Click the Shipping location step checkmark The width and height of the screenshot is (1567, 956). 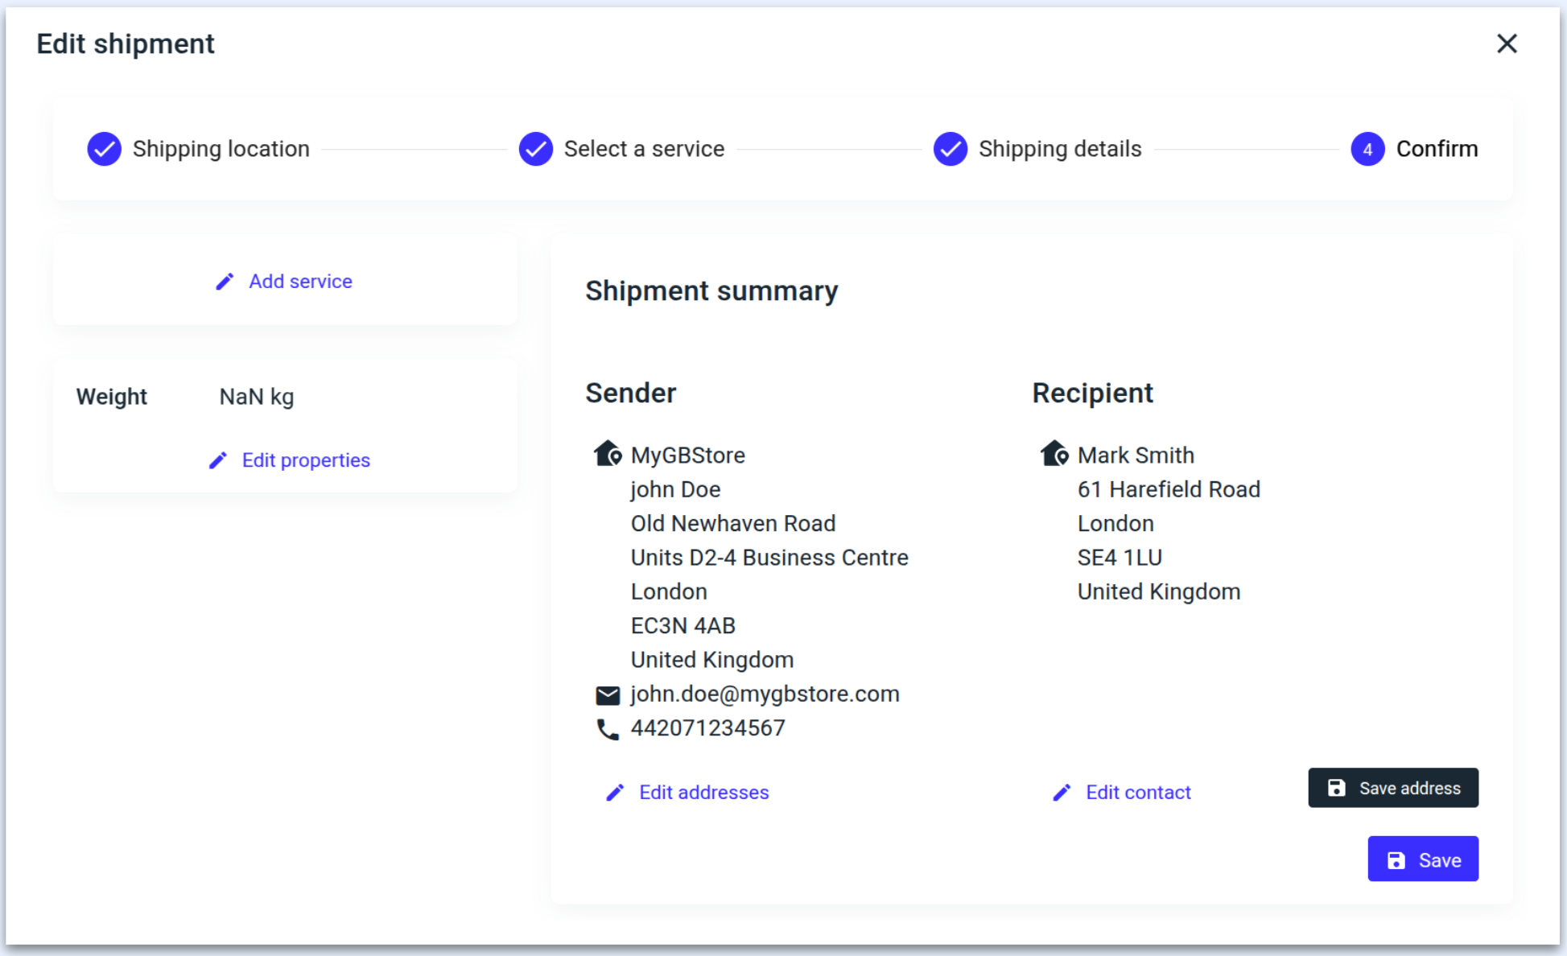105,149
